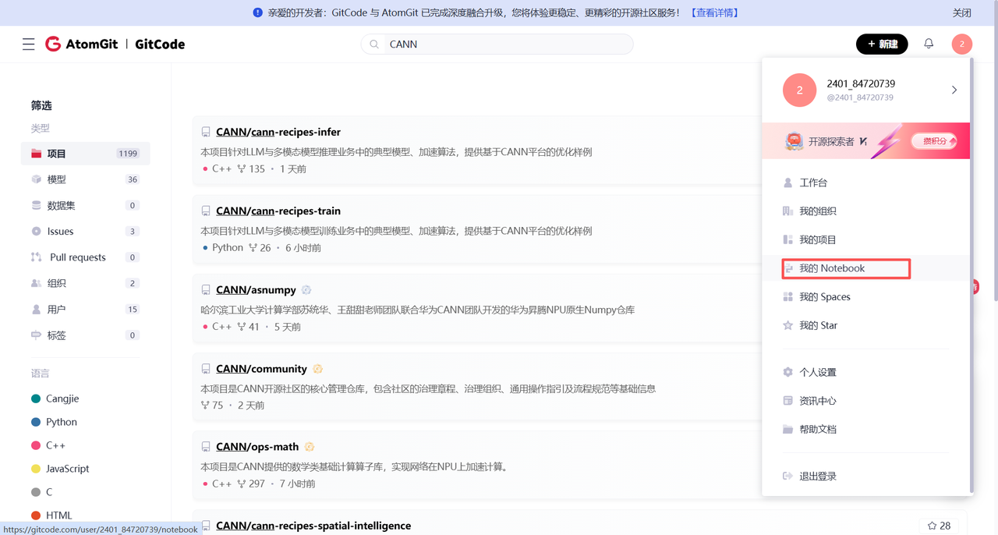Open 我的组织 from user menu
998x535 pixels.
[865, 211]
